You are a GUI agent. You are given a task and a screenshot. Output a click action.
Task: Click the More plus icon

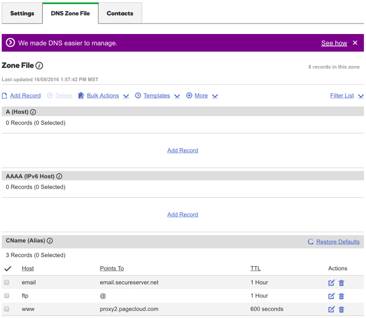pyautogui.click(x=189, y=96)
